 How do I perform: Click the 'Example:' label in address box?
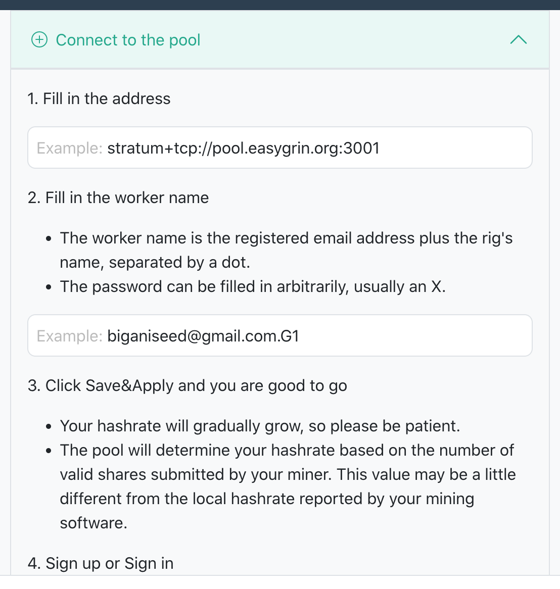(x=70, y=148)
